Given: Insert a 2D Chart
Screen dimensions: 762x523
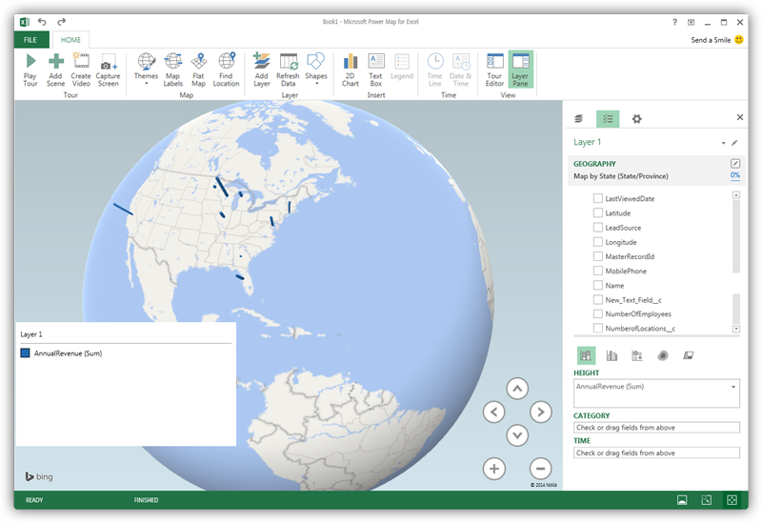Looking at the screenshot, I should click(x=351, y=70).
